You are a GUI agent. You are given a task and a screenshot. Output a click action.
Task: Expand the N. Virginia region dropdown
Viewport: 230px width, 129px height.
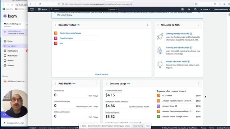tap(205, 9)
